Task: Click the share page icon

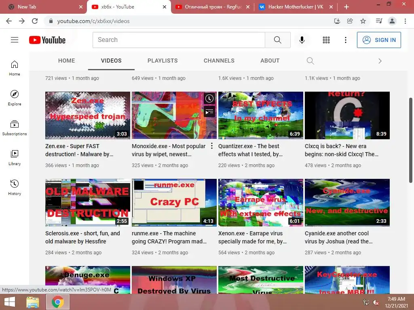Action: (x=350, y=21)
